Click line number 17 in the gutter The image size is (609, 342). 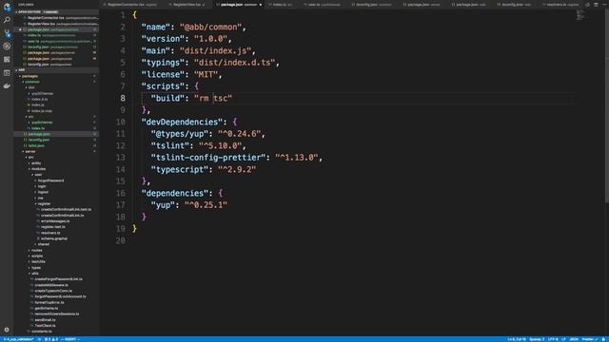[121, 205]
